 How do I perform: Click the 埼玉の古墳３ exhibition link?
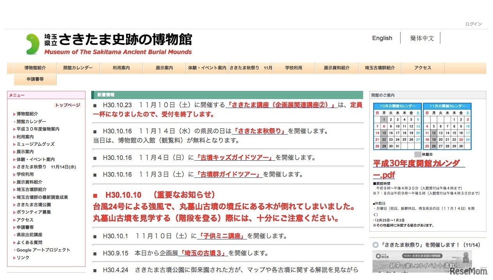[203, 253]
